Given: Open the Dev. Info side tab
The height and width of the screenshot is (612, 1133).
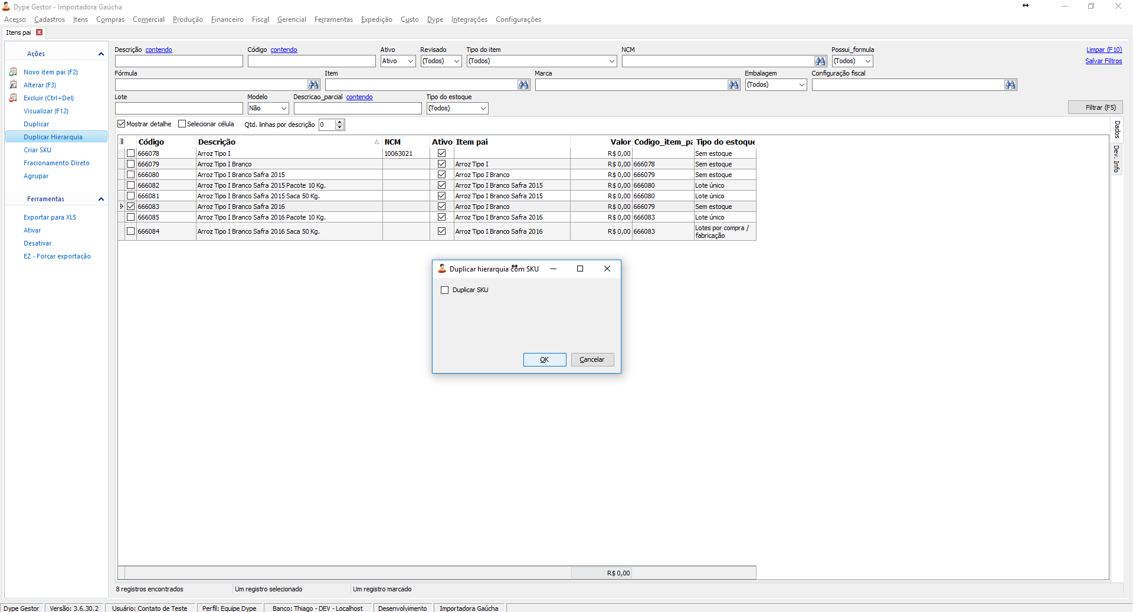Looking at the screenshot, I should point(1116,159).
